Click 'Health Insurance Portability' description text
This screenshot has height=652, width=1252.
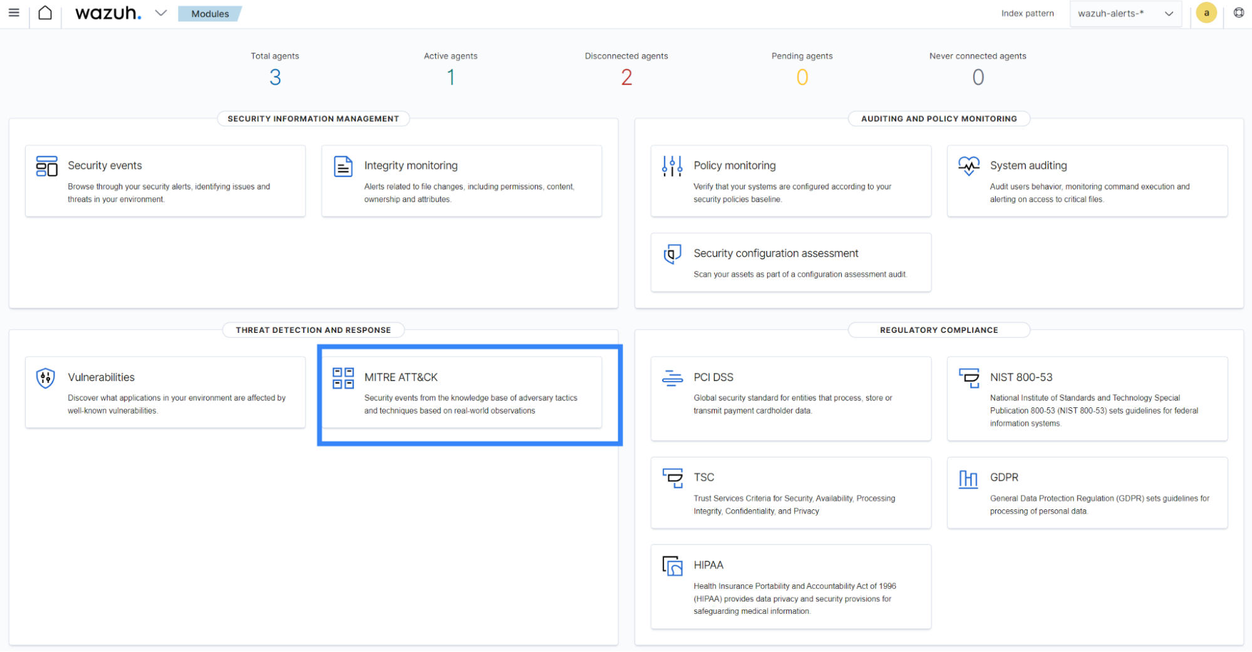[x=795, y=599]
